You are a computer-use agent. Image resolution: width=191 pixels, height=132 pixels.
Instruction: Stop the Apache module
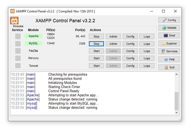tap(96, 36)
